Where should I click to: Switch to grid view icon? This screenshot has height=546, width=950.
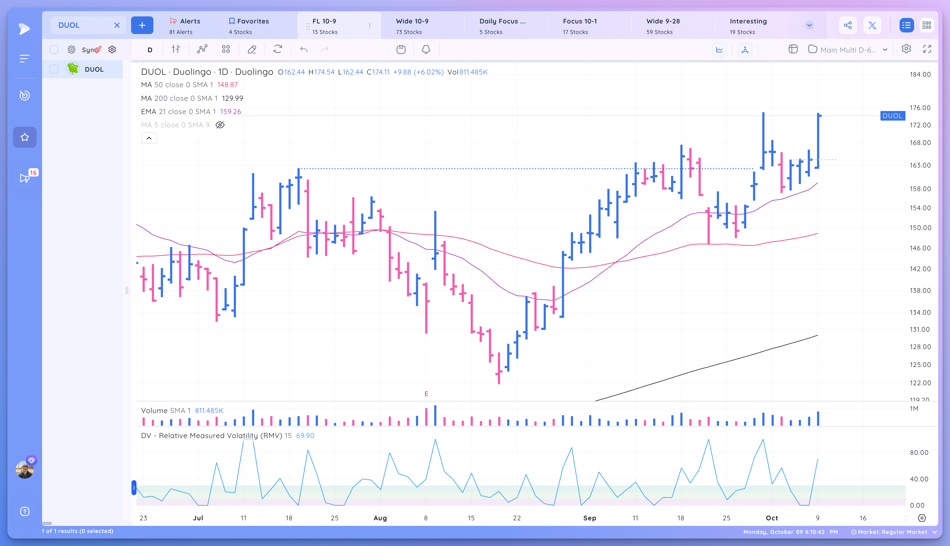click(x=927, y=25)
